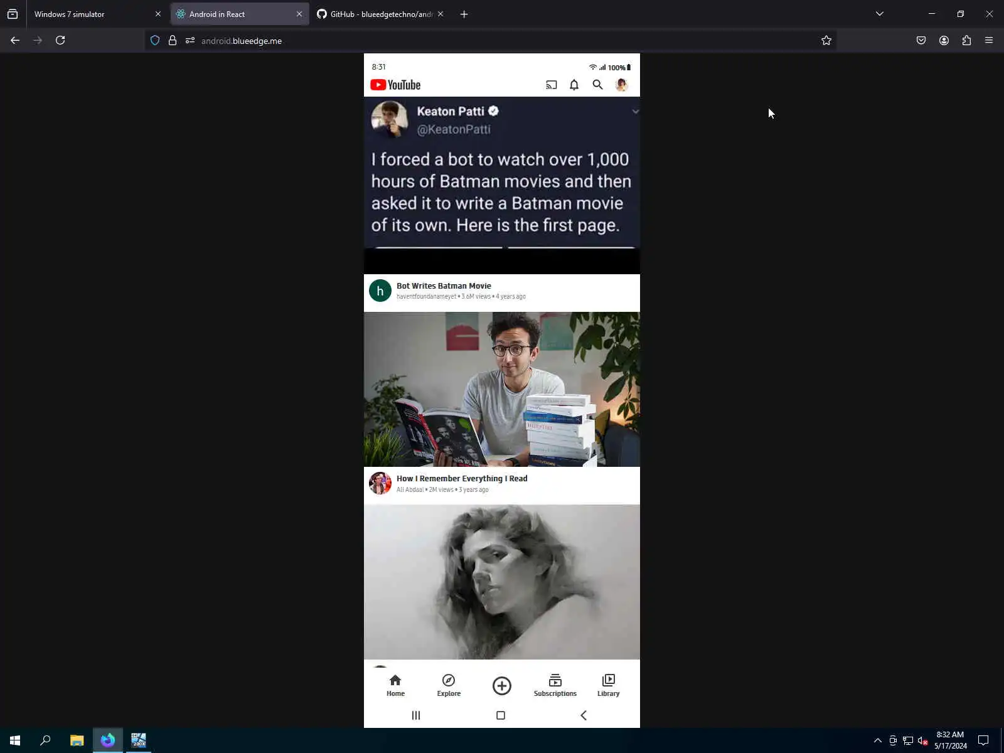Open Firefox application menu
1004x753 pixels.
click(x=989, y=40)
